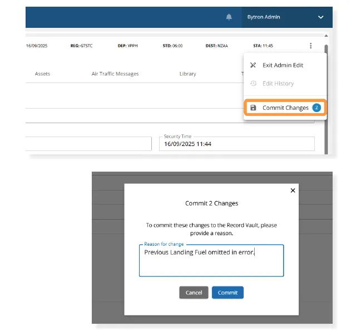Screen dimensions: 361x331
Task: Select Edit History in the menu
Action: click(x=278, y=84)
